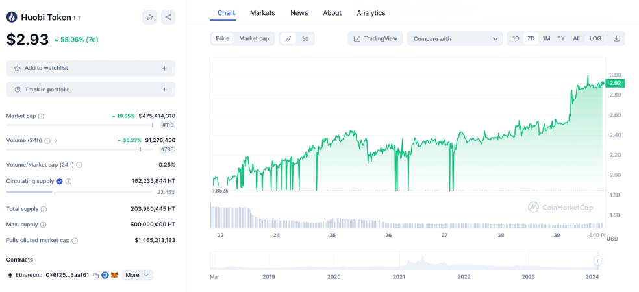Click the Track in portfolio button

(x=91, y=90)
